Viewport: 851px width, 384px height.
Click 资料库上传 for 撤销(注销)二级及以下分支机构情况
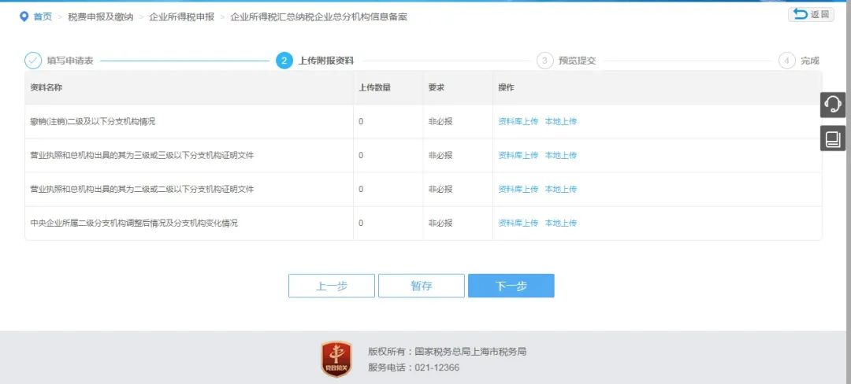(x=518, y=121)
